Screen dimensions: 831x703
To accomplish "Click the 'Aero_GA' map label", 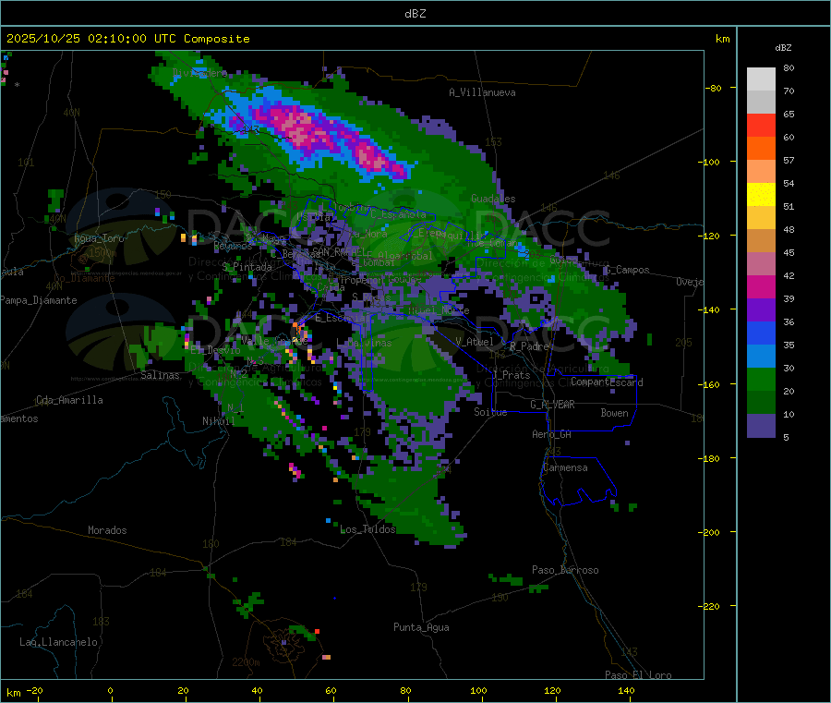I will 552,434.
